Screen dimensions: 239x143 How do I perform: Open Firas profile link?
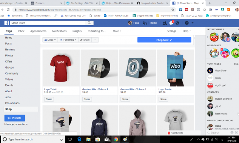pyautogui.click(x=133, y=23)
